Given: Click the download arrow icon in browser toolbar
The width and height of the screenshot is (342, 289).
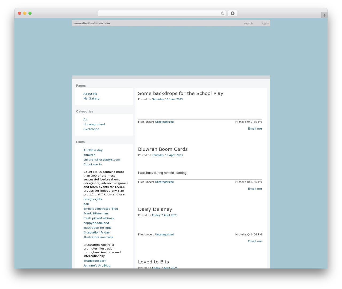Looking at the screenshot, I should (232, 13).
